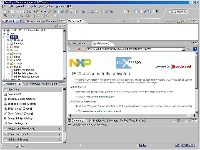The image size is (200, 150).
Task: Click the green Go arrow beside URL
Action: point(189,49)
